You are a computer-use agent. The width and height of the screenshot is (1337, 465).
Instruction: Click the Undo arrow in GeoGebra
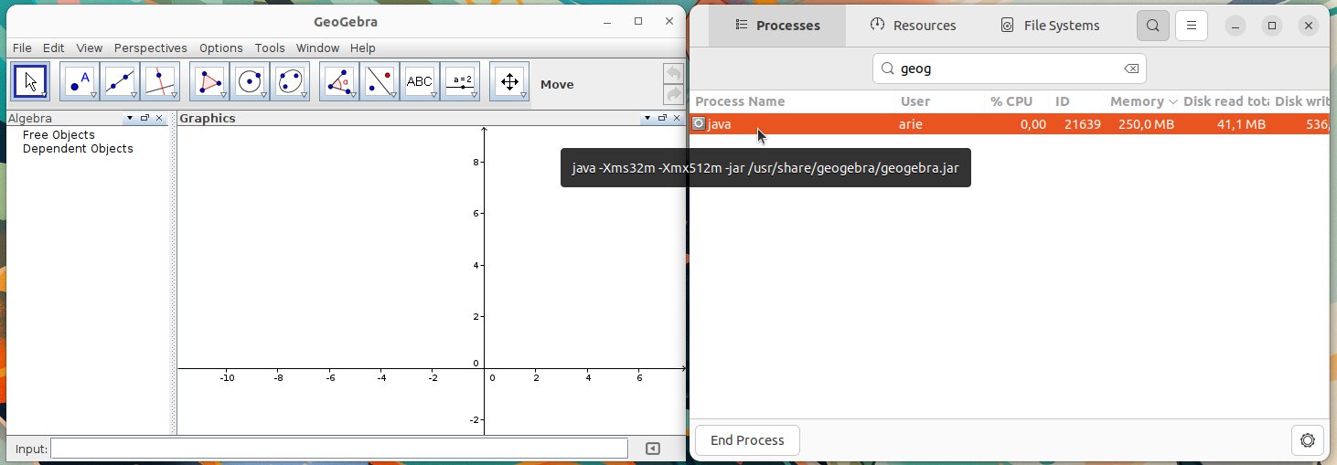(x=674, y=72)
